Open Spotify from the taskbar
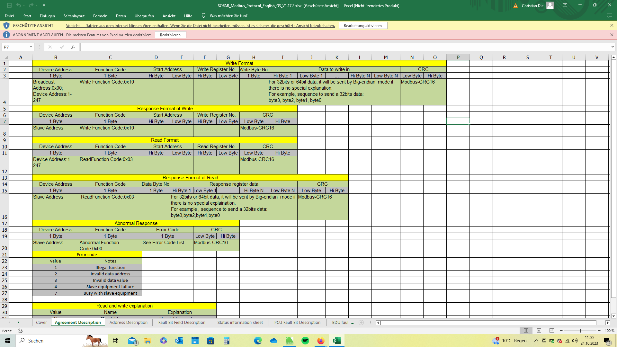The width and height of the screenshot is (617, 347). click(x=305, y=341)
